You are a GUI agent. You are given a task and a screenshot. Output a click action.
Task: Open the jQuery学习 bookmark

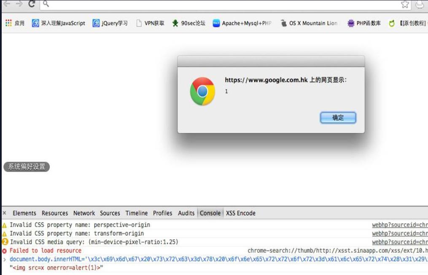click(x=110, y=23)
